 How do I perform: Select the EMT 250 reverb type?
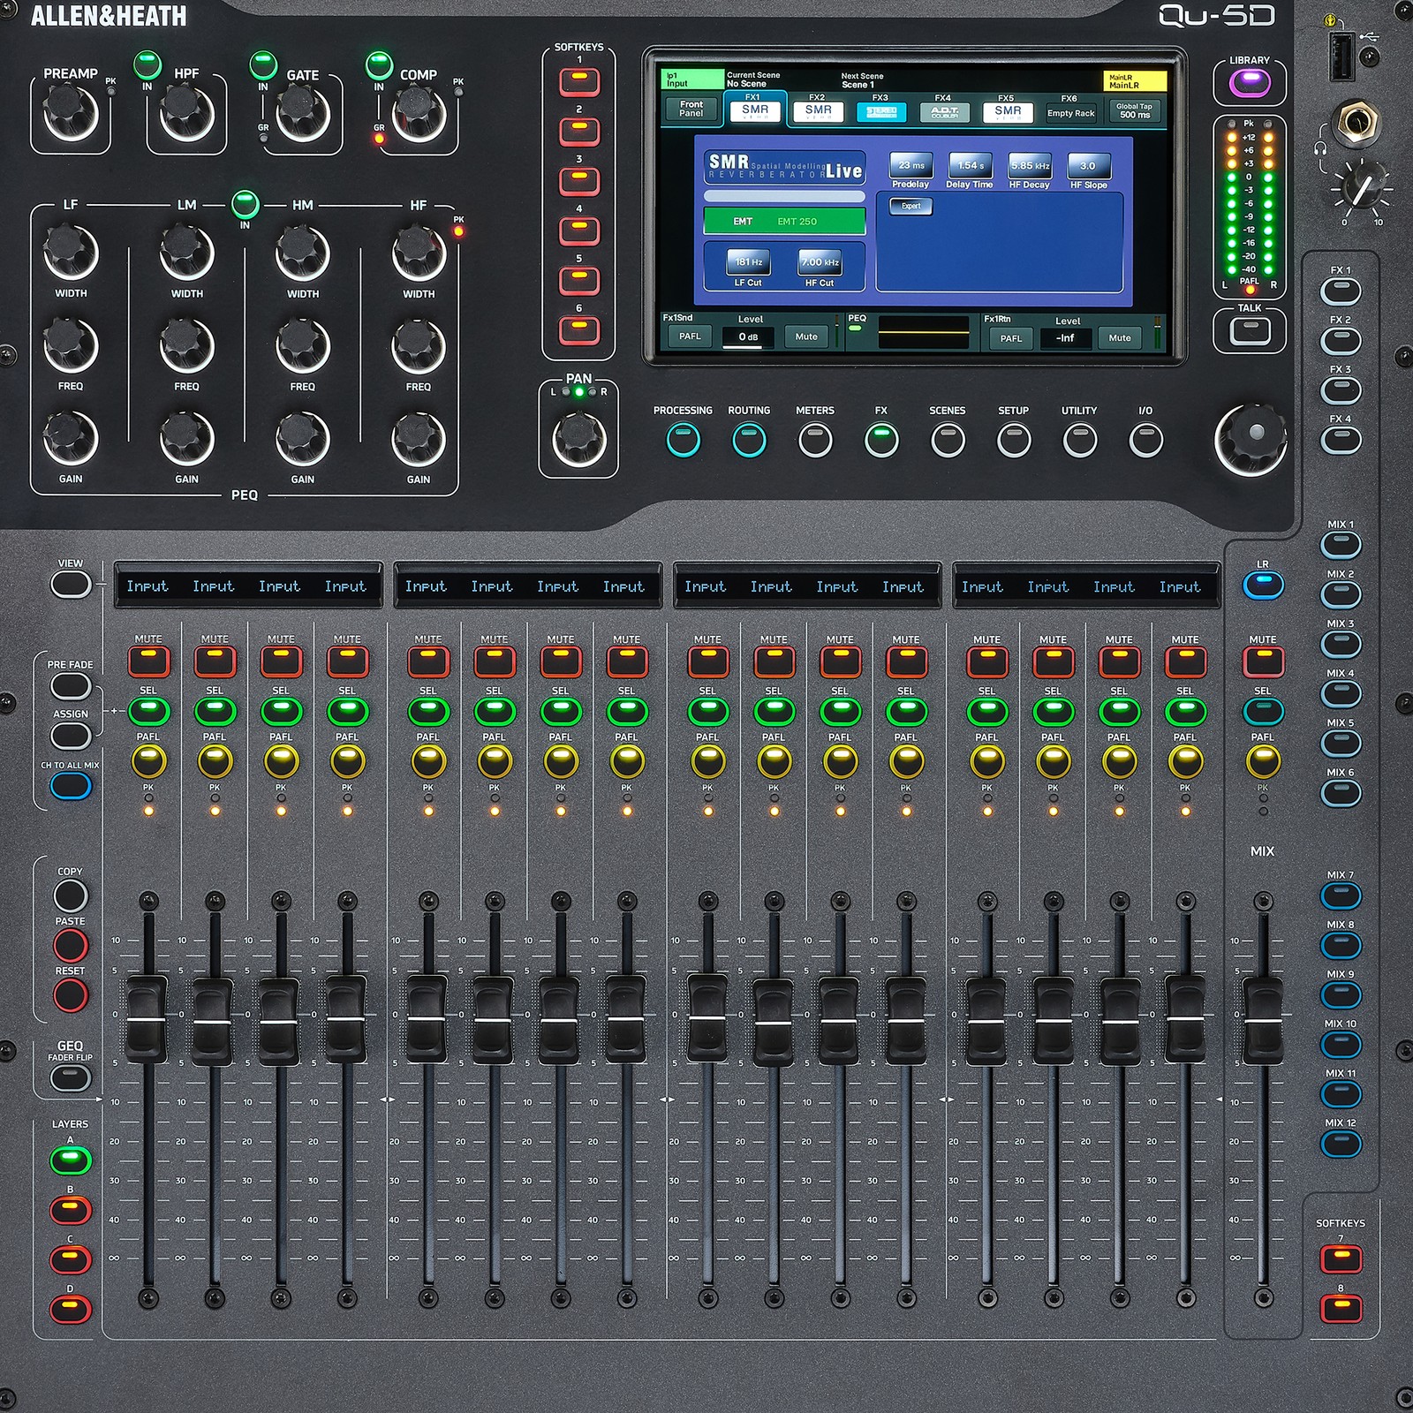[x=784, y=222]
